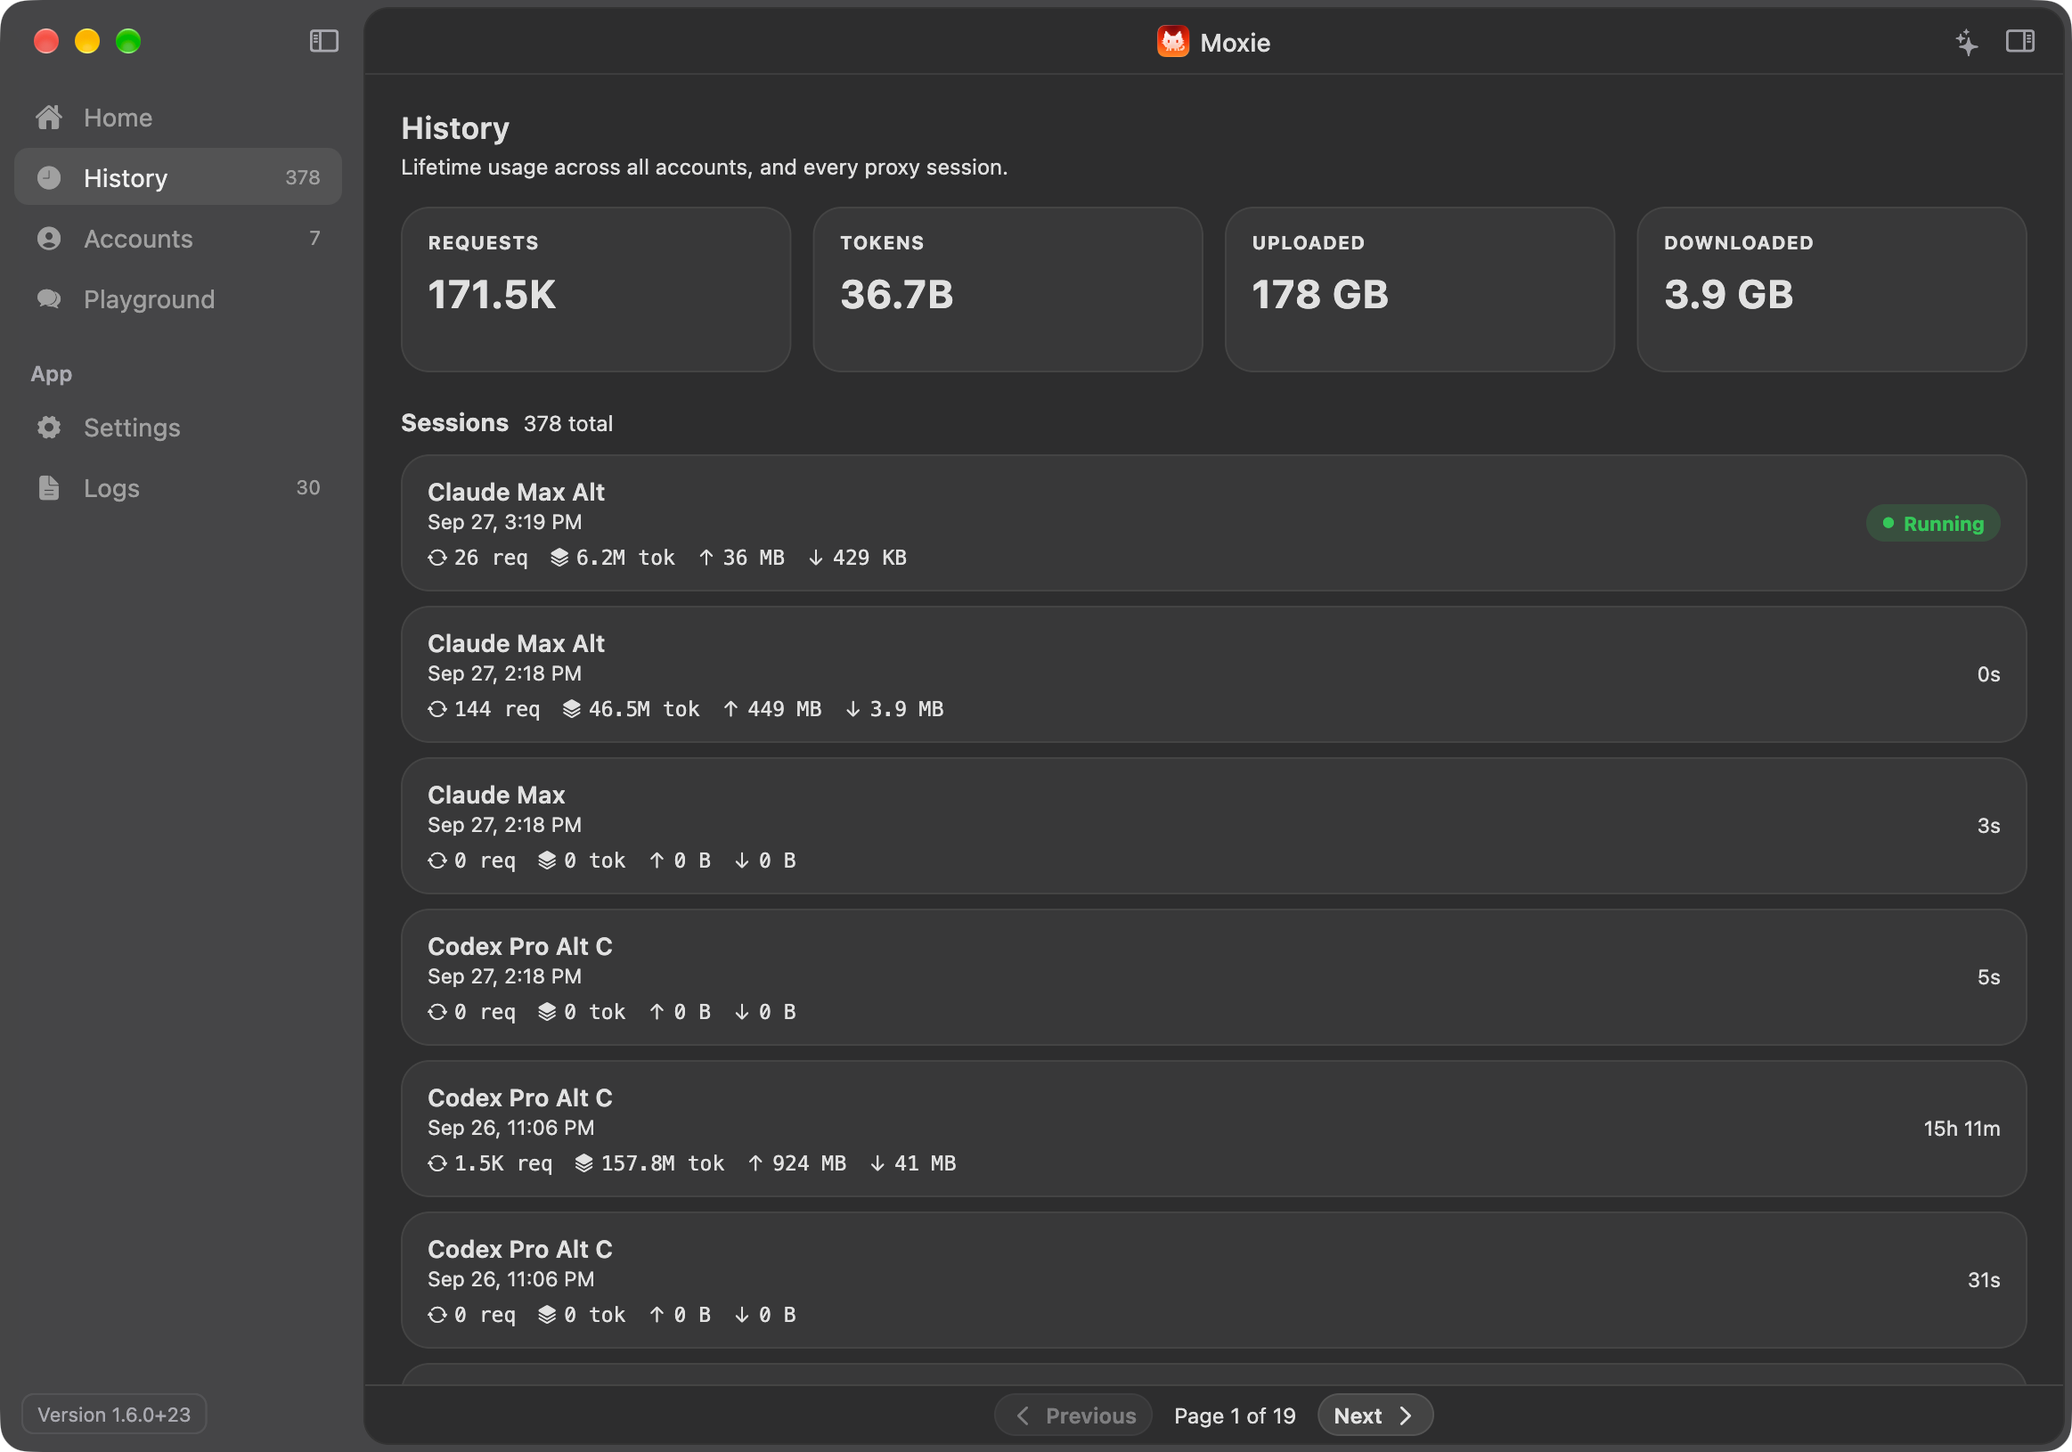Click the History page heading
The height and width of the screenshot is (1452, 2072).
tap(455, 128)
